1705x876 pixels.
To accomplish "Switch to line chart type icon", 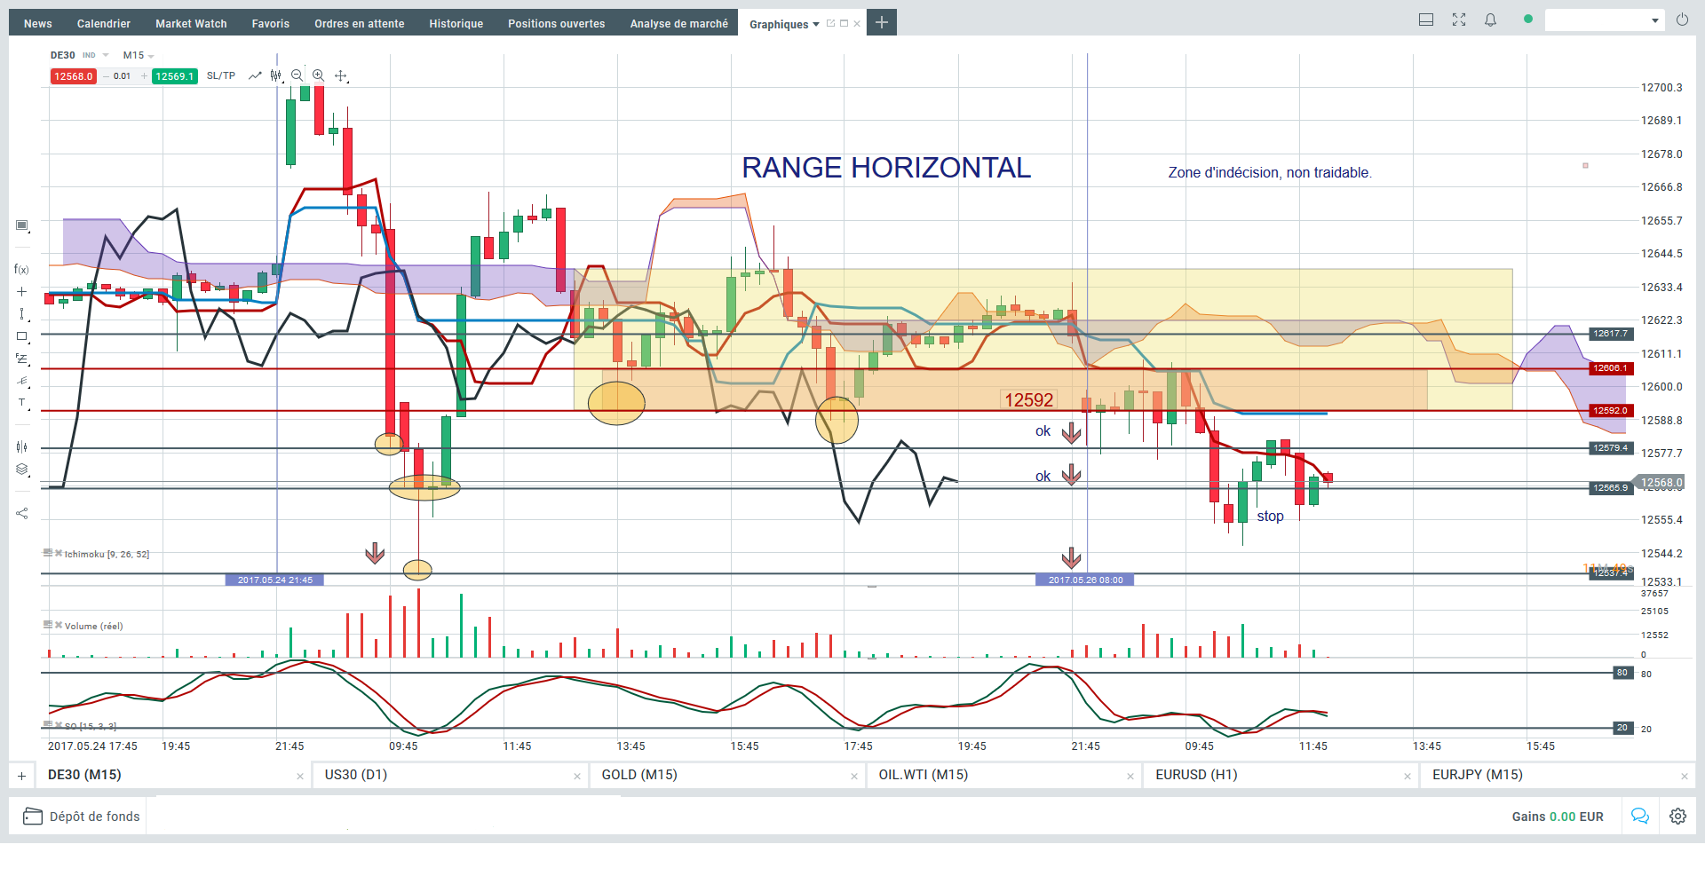I will [255, 75].
